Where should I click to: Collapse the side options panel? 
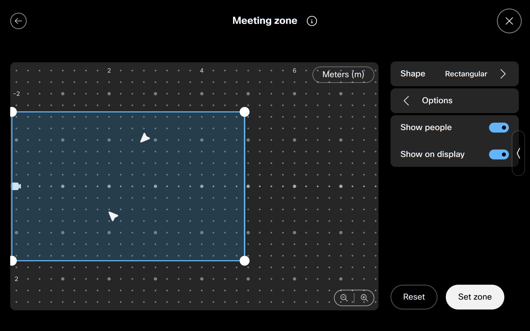518,154
